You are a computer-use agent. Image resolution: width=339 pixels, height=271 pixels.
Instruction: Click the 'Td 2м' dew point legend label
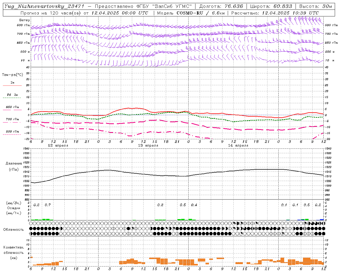(12, 95)
